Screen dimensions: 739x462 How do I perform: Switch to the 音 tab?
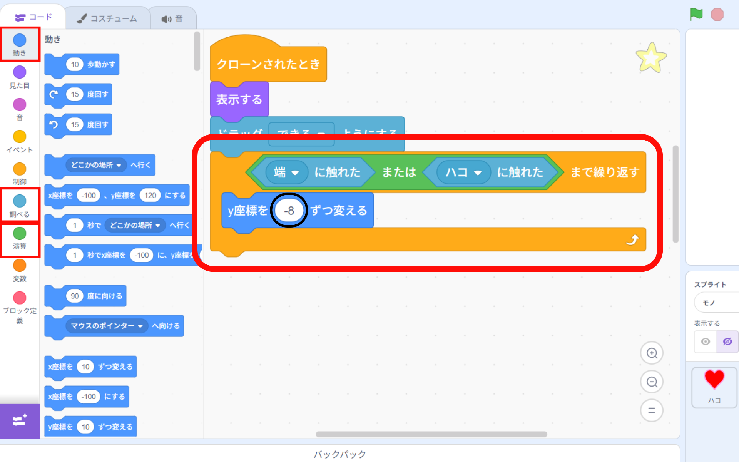click(172, 18)
